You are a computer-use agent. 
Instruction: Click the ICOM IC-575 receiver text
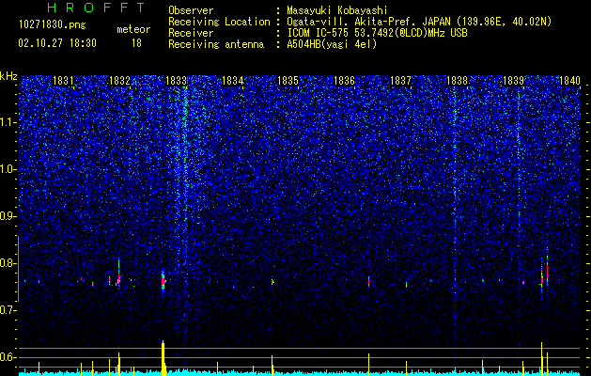[x=377, y=33]
